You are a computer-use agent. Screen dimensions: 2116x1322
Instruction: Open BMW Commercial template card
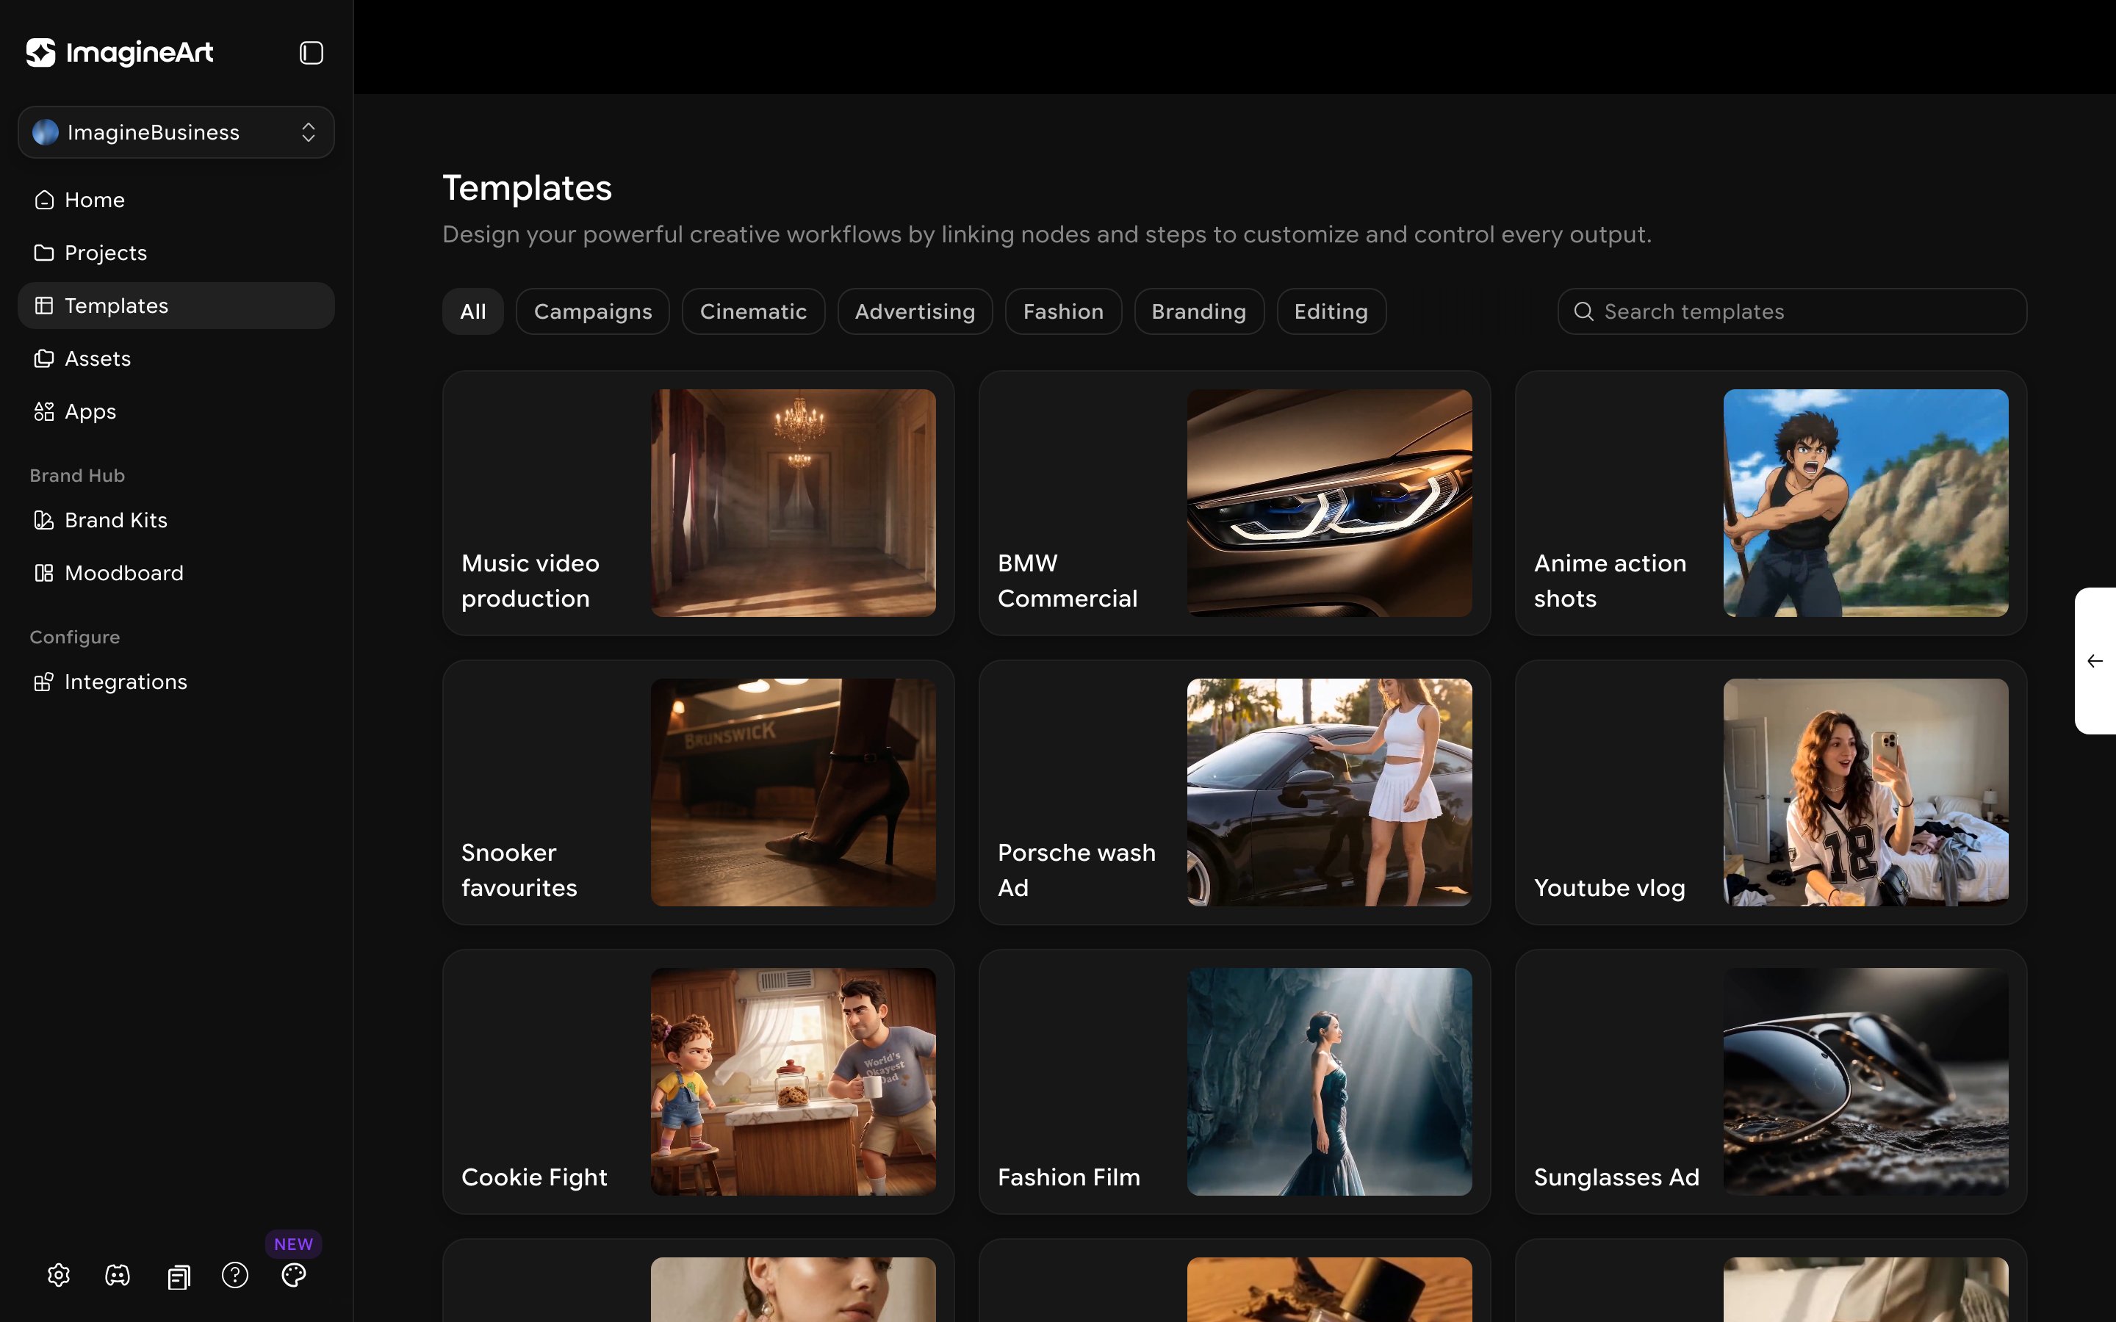point(1234,503)
